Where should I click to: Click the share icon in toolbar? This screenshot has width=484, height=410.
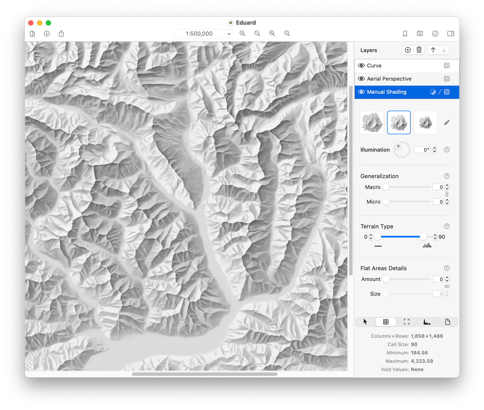[x=61, y=34]
